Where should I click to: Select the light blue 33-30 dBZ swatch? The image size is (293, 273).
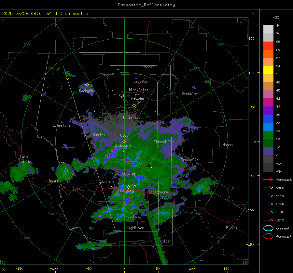268,127
